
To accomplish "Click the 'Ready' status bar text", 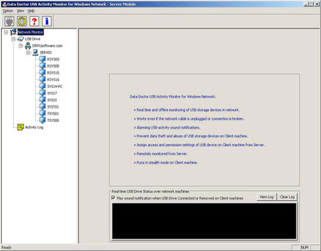I will [x=6, y=248].
